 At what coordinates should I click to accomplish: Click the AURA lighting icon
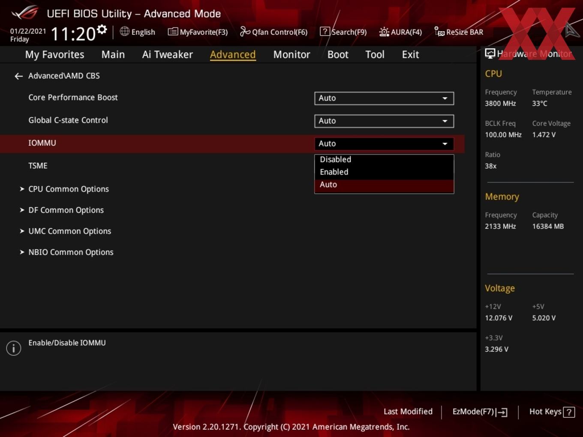click(384, 32)
